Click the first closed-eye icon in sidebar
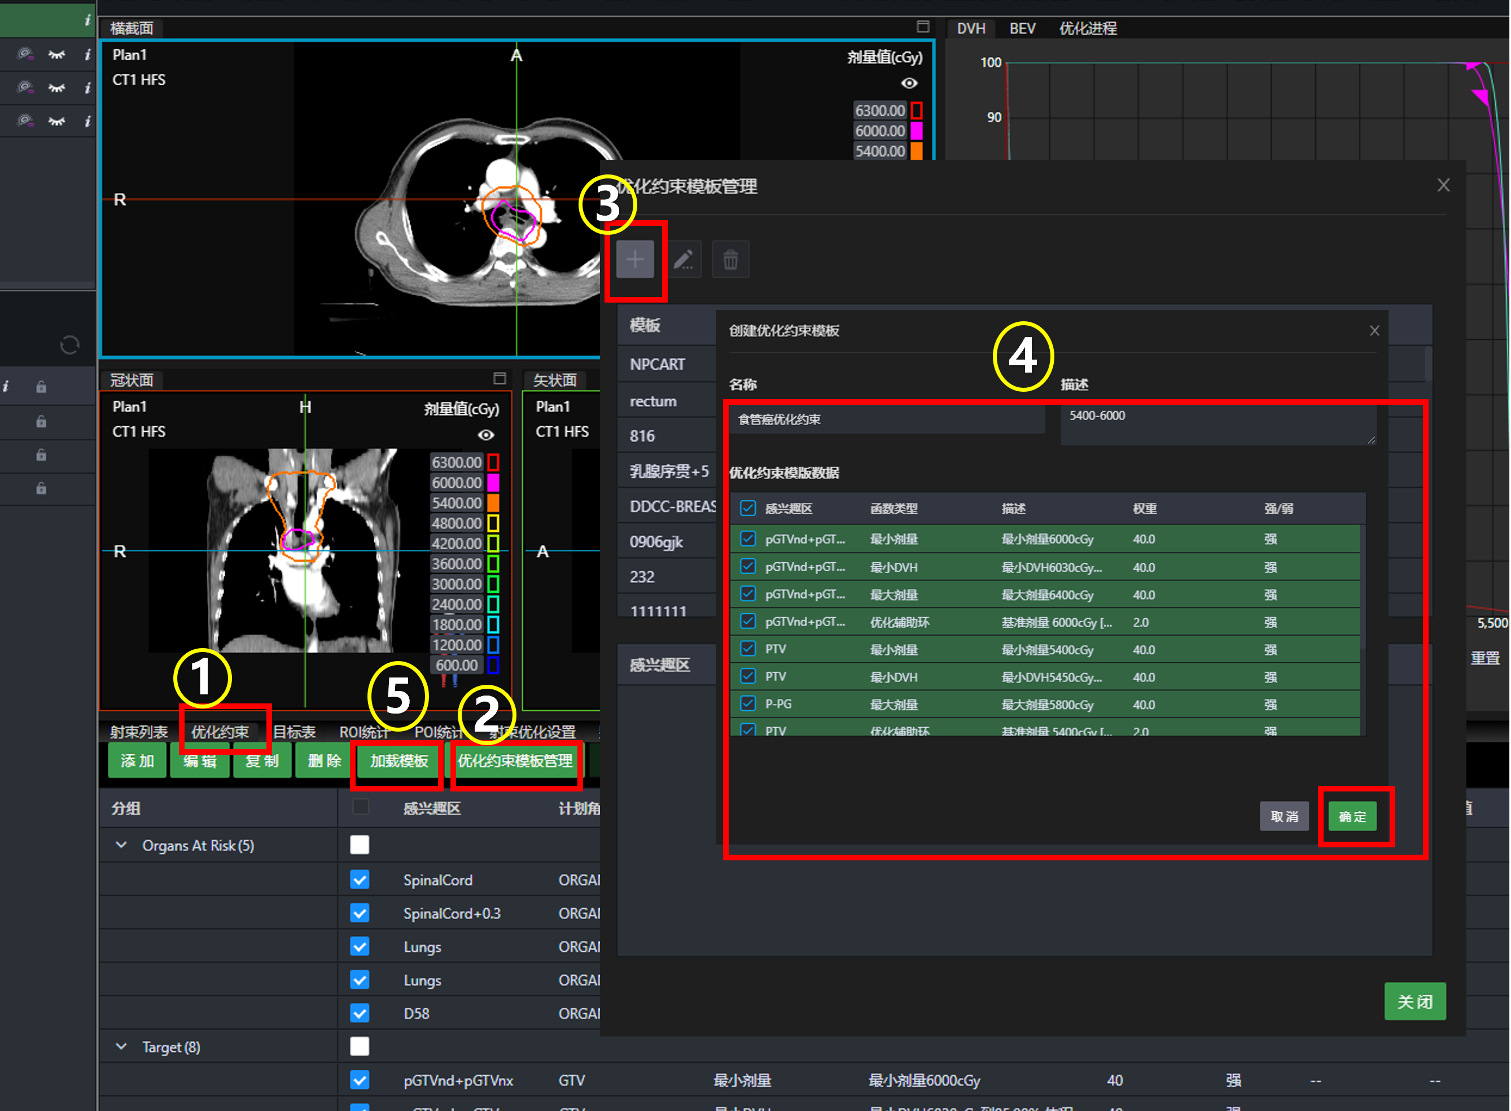Viewport: 1511px width, 1111px height. (x=56, y=54)
